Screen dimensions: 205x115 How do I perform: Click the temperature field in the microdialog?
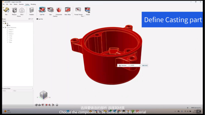(x=144, y=65)
